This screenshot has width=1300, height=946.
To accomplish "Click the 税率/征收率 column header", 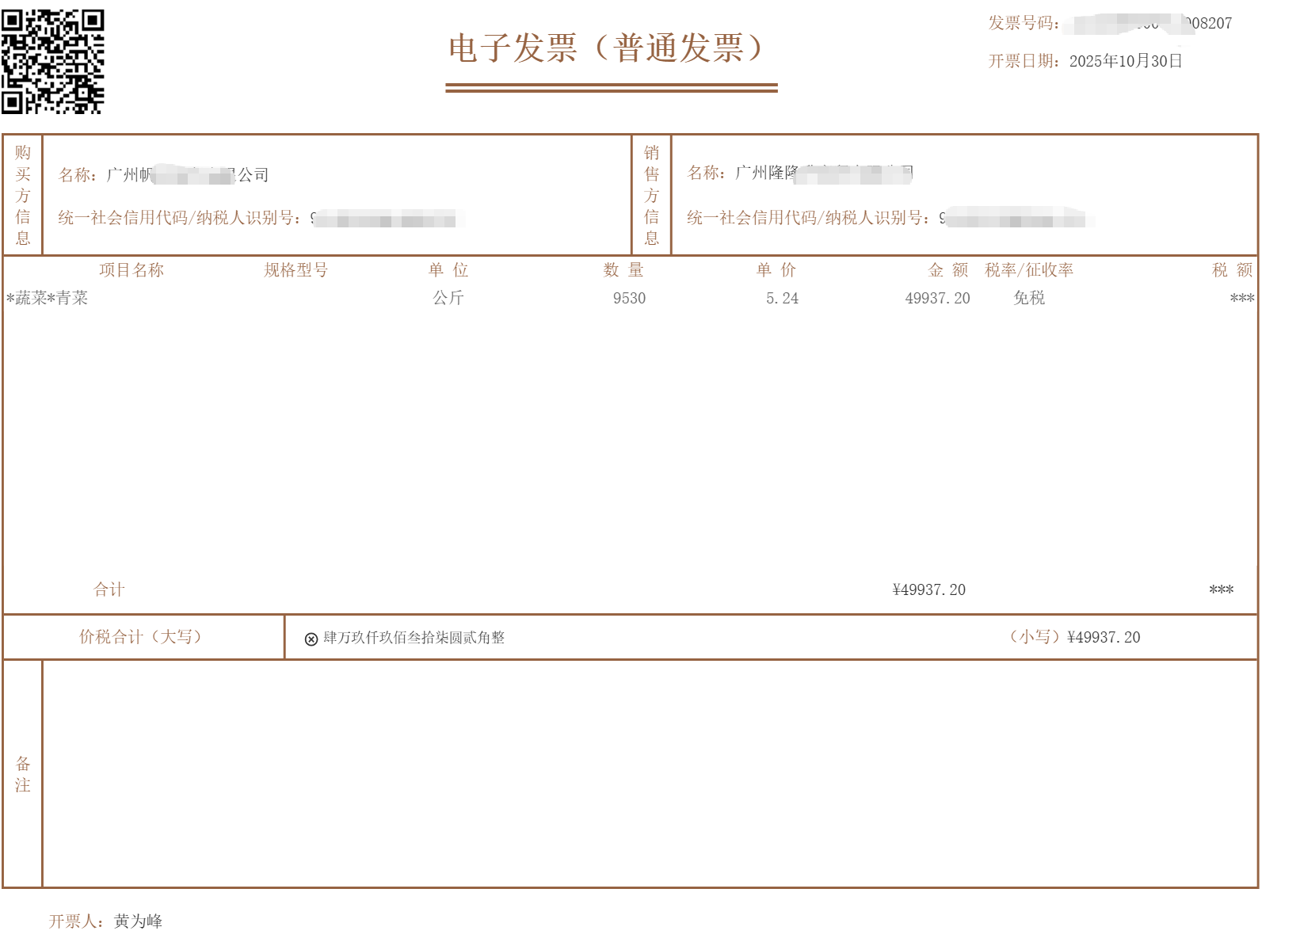I will coord(1029,270).
